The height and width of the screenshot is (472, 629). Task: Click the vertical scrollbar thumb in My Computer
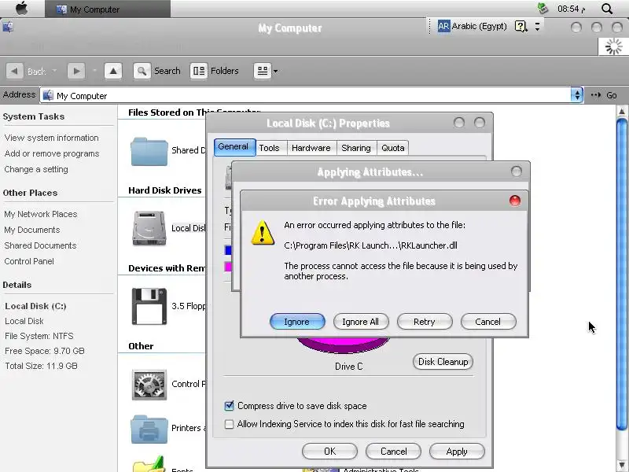pos(621,274)
